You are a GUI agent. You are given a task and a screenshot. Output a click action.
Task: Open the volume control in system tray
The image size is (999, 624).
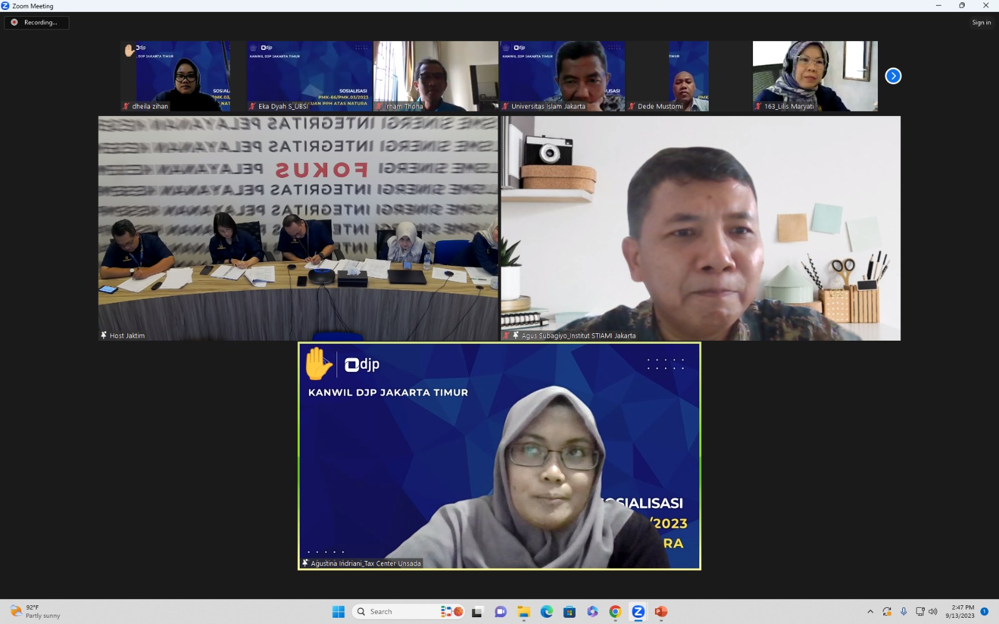[x=933, y=612]
